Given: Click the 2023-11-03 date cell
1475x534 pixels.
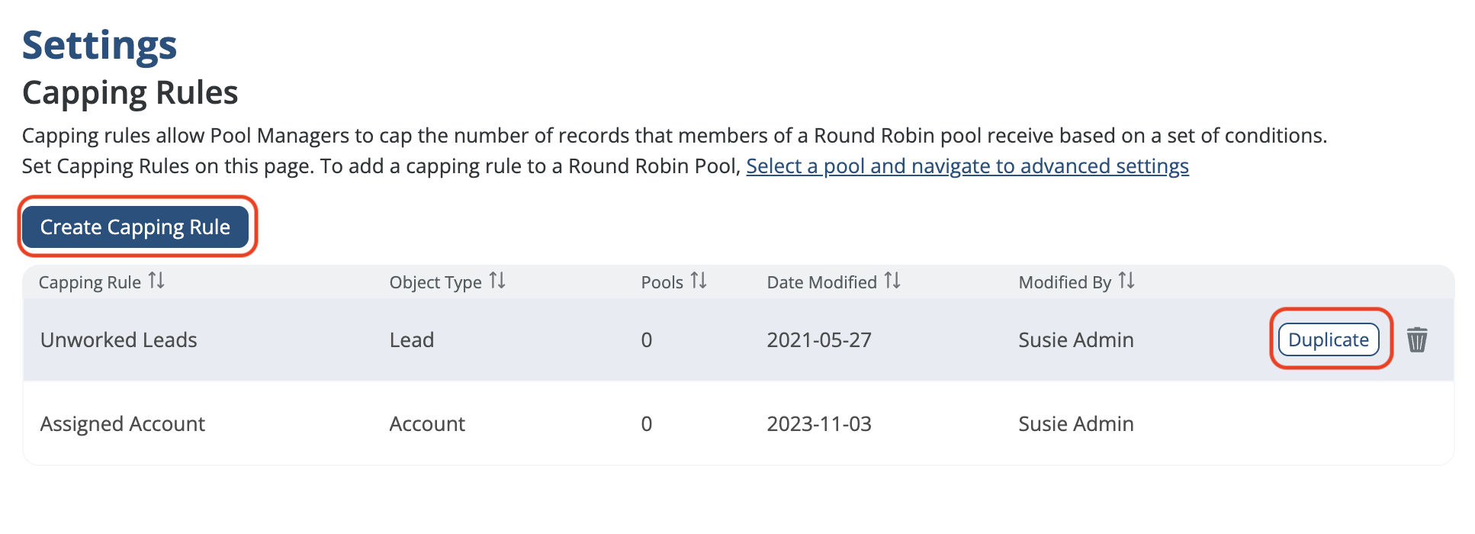Looking at the screenshot, I should click(819, 424).
